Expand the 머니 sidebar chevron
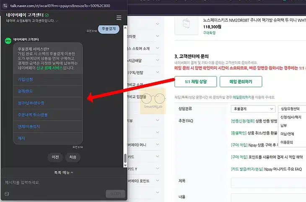The width and height of the screenshot is (306, 202). click(158, 144)
